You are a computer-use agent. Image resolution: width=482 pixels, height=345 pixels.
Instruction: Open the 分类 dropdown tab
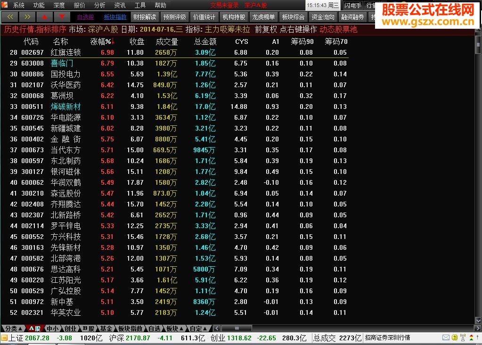(13, 329)
